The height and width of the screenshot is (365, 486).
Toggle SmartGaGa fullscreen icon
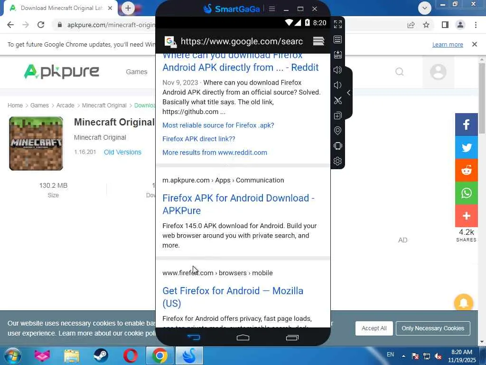(337, 24)
